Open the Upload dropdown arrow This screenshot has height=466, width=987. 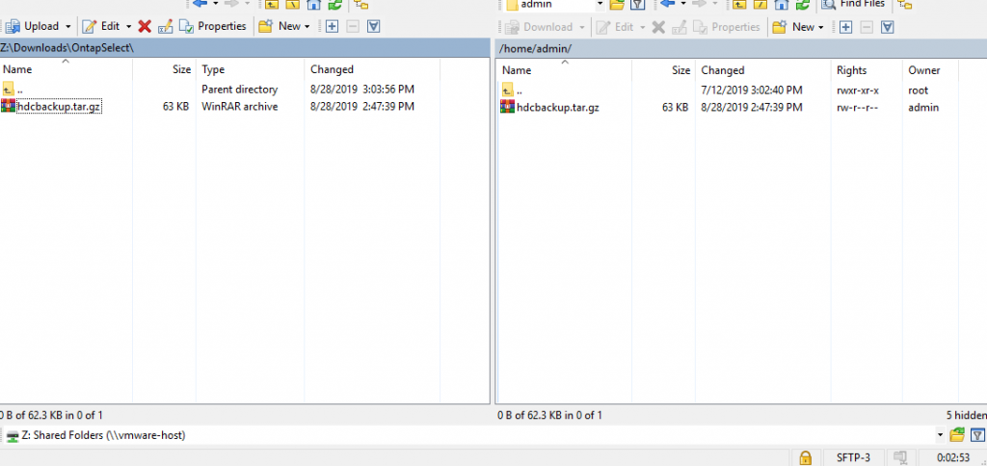click(68, 26)
